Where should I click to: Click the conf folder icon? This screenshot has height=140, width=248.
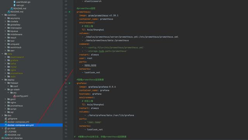tap(12, 86)
